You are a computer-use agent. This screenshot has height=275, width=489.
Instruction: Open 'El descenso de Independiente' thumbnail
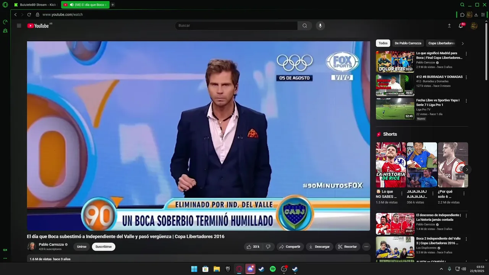click(395, 223)
